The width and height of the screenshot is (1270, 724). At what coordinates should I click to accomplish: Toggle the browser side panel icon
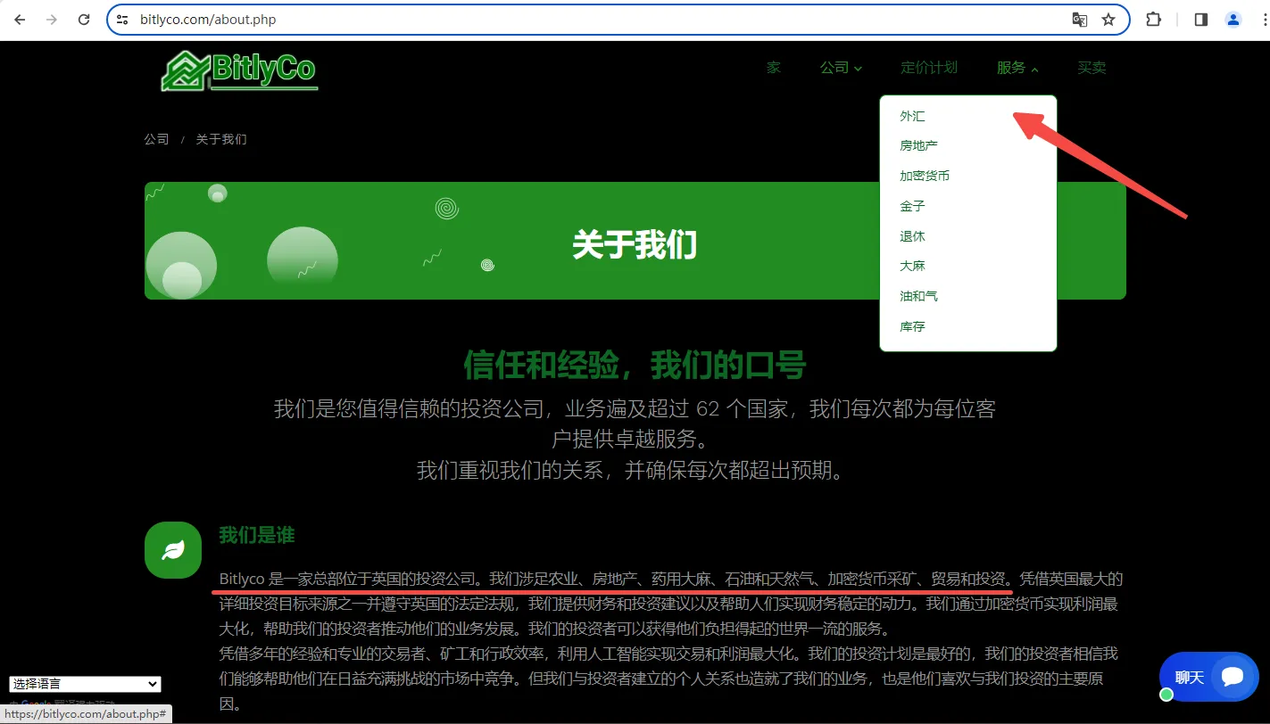[x=1201, y=20]
